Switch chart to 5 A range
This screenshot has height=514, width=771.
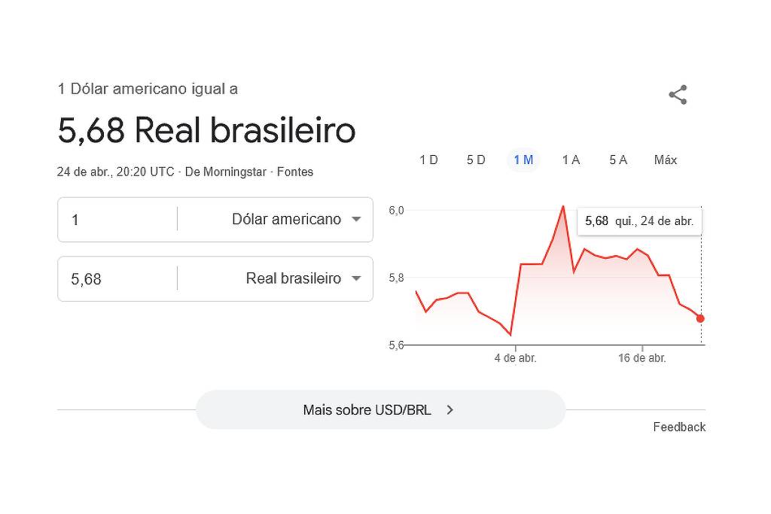coord(618,160)
